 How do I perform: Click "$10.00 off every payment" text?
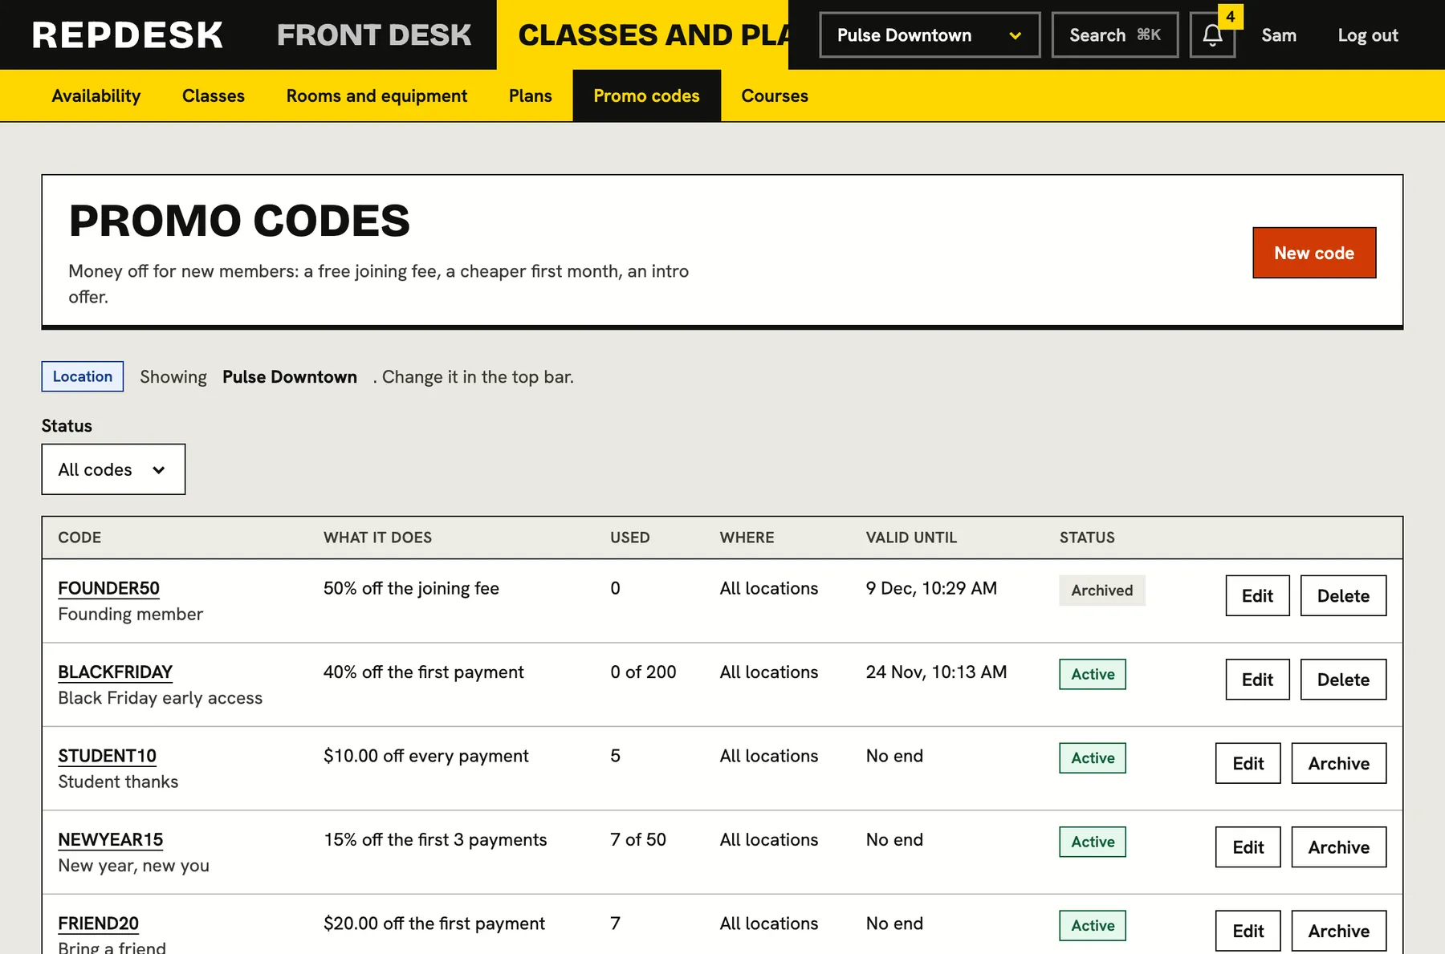(x=426, y=756)
